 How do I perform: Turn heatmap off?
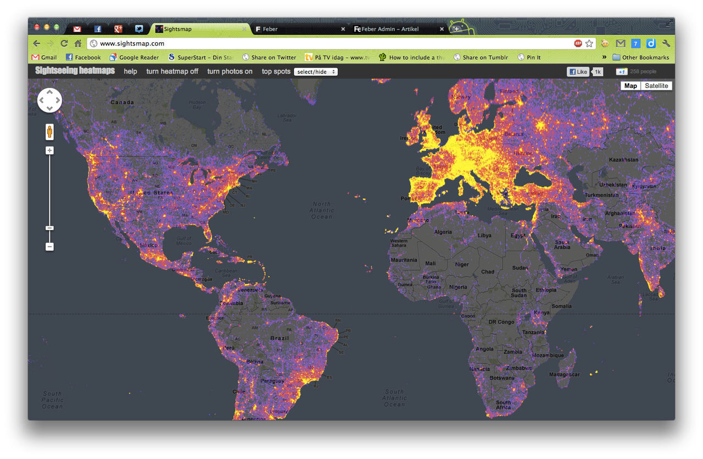(172, 71)
